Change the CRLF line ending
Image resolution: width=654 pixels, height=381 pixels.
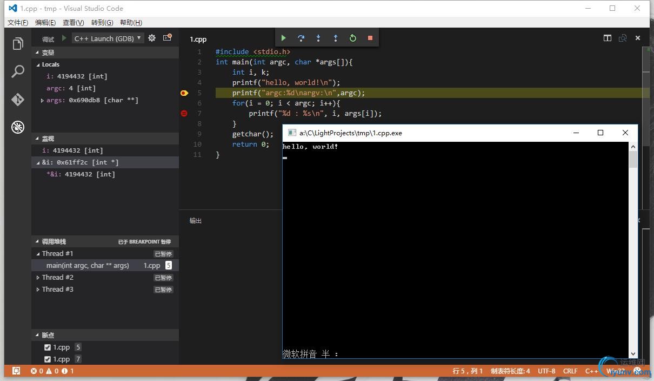click(570, 371)
